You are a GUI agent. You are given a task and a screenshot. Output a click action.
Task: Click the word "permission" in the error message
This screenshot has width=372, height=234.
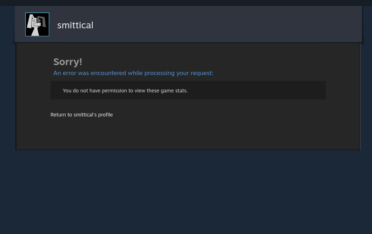point(114,91)
